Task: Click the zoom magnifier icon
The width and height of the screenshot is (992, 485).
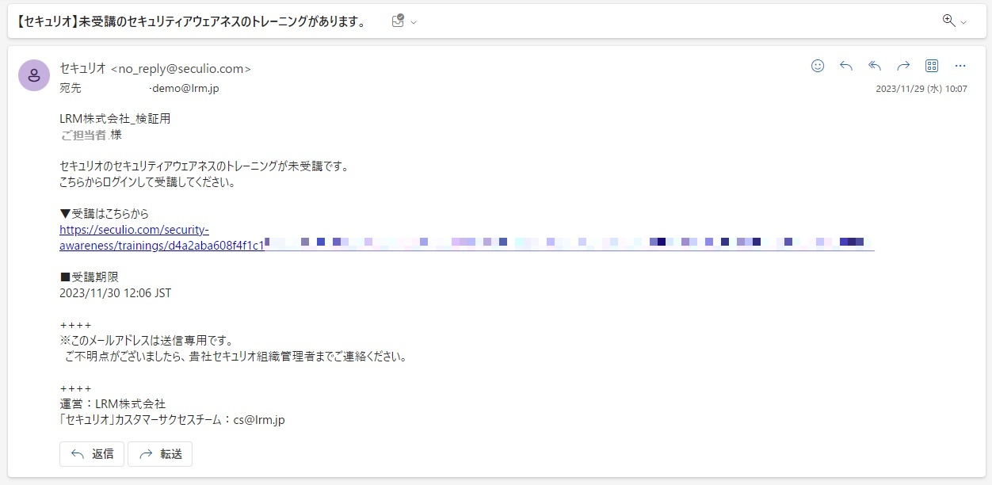Action: pos(948,21)
